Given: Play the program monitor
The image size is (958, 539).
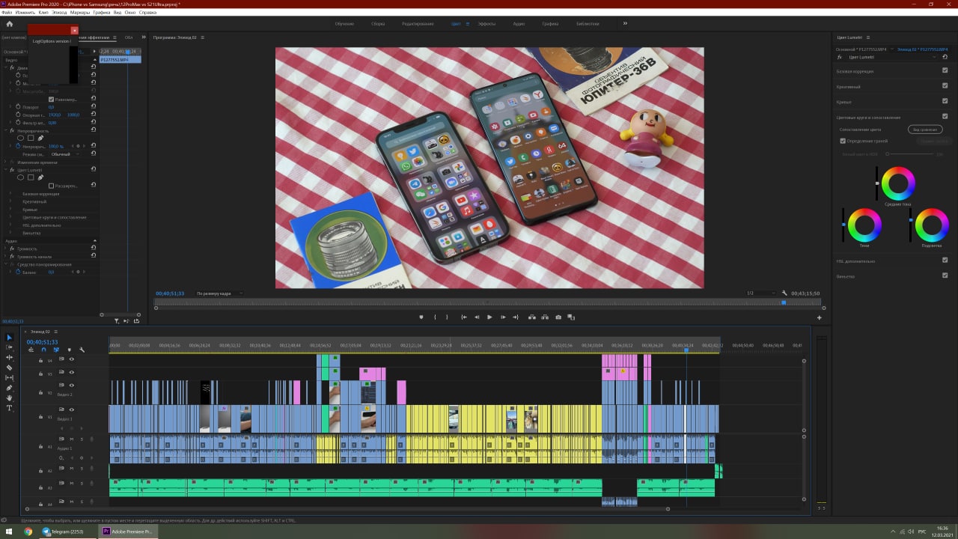Looking at the screenshot, I should pos(489,317).
